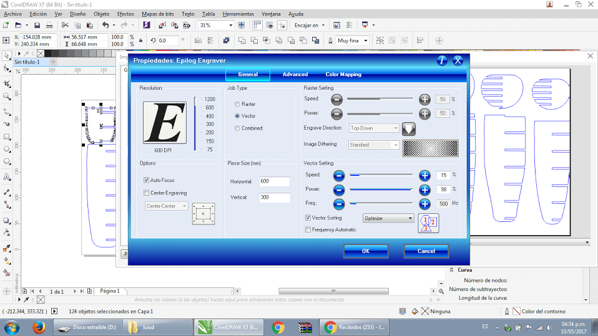This screenshot has width=598, height=336.
Task: Select the Ellipse tool in toolbox
Action: coord(6,150)
